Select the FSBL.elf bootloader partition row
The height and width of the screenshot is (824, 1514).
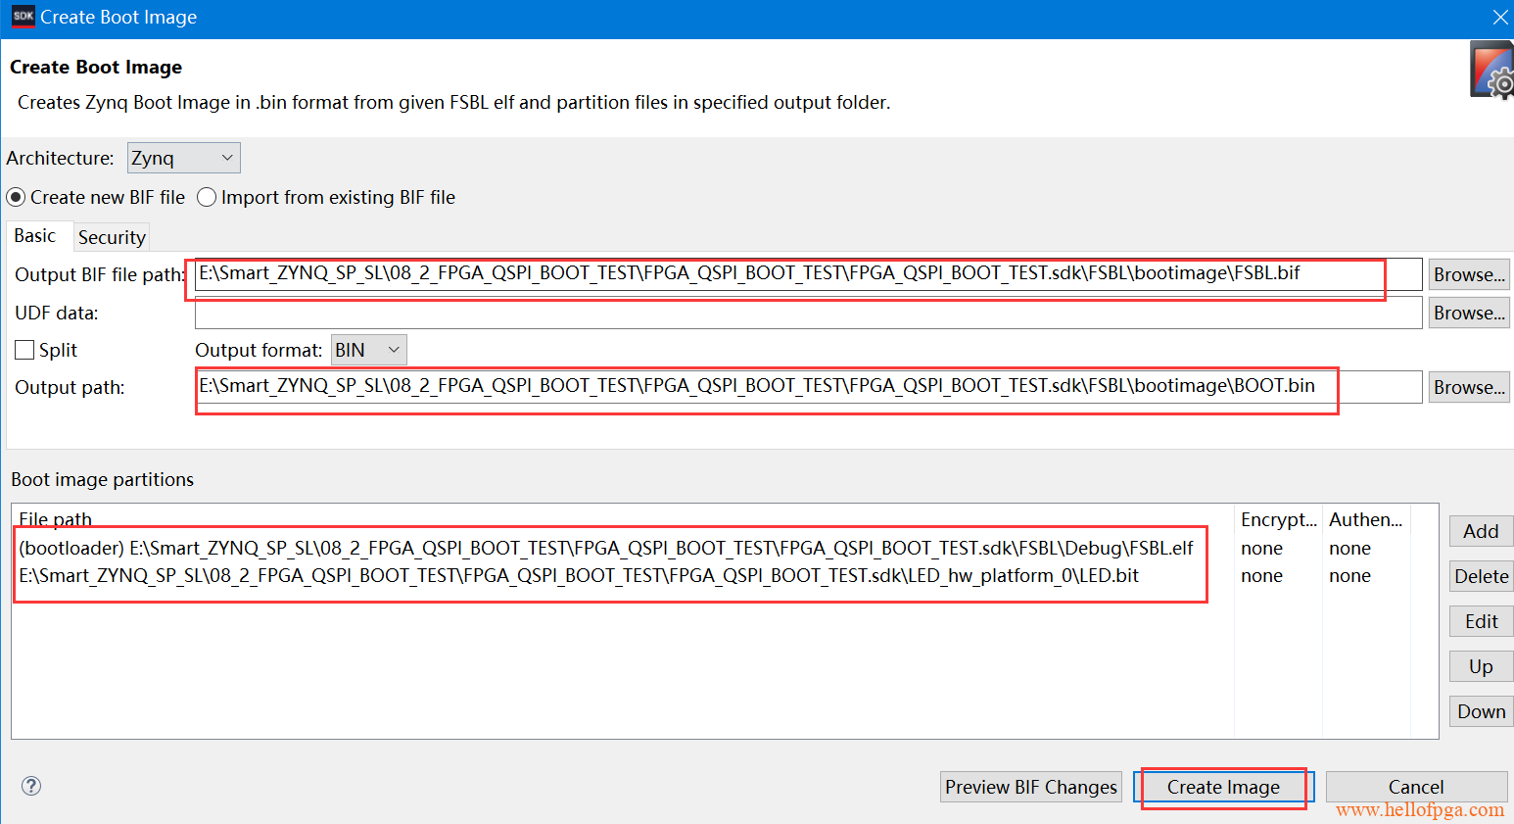605,548
